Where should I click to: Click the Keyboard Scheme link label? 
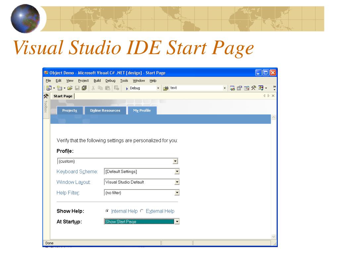(x=77, y=172)
